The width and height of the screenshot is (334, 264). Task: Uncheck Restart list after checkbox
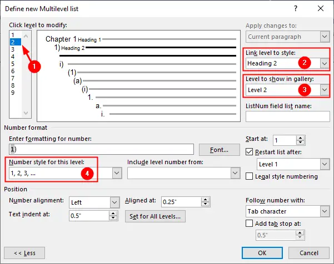pos(249,152)
